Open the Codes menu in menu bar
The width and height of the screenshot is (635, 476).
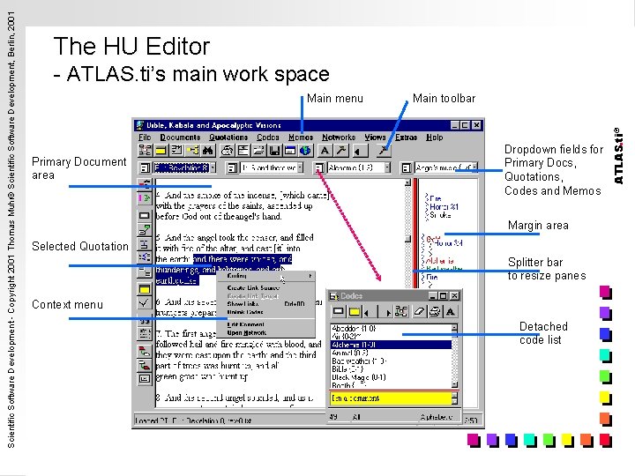pos(268,138)
